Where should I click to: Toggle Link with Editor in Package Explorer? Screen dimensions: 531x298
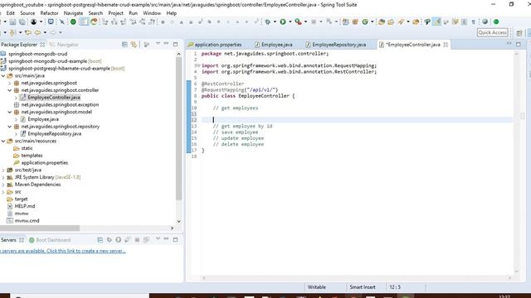click(134, 44)
